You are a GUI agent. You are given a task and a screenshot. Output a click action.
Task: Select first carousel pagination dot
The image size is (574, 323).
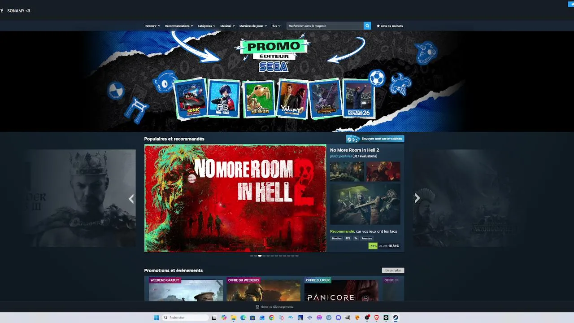point(252,256)
